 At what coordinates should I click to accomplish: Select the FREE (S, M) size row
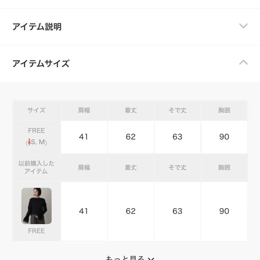pos(36,137)
